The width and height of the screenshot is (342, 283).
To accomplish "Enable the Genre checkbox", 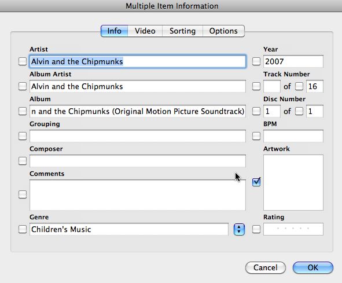I will pos(23,229).
